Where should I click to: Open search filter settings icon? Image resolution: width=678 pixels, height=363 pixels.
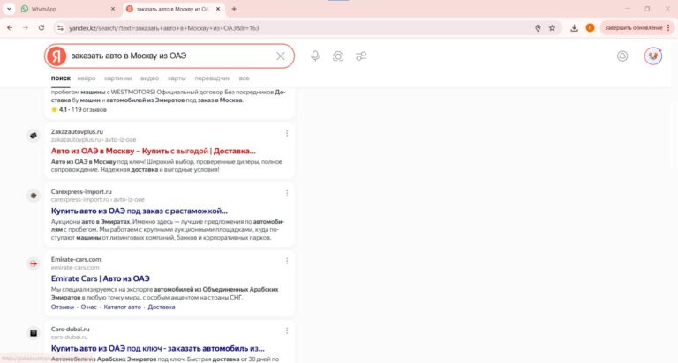(361, 56)
